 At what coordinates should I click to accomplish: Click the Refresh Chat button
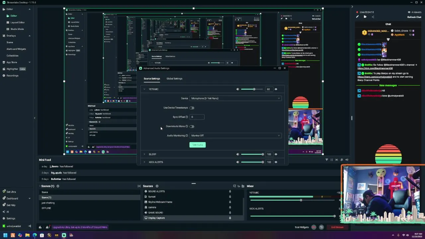414,17
